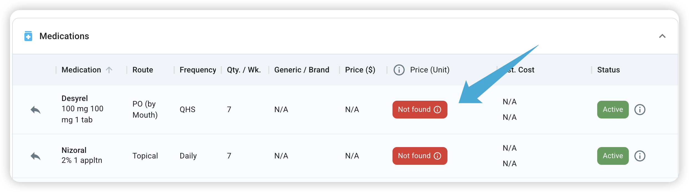The height and width of the screenshot is (192, 689).
Task: Click the Generic / Brand column header
Action: point(302,70)
